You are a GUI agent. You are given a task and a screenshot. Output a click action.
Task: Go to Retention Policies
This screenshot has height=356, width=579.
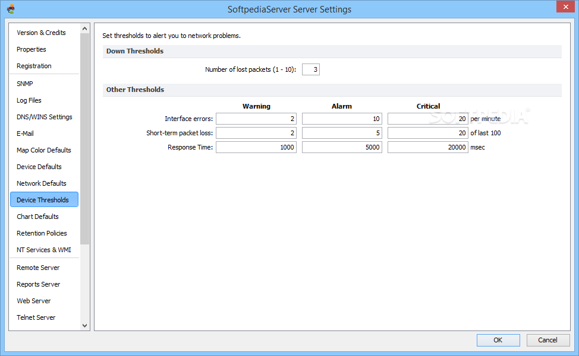(42, 233)
